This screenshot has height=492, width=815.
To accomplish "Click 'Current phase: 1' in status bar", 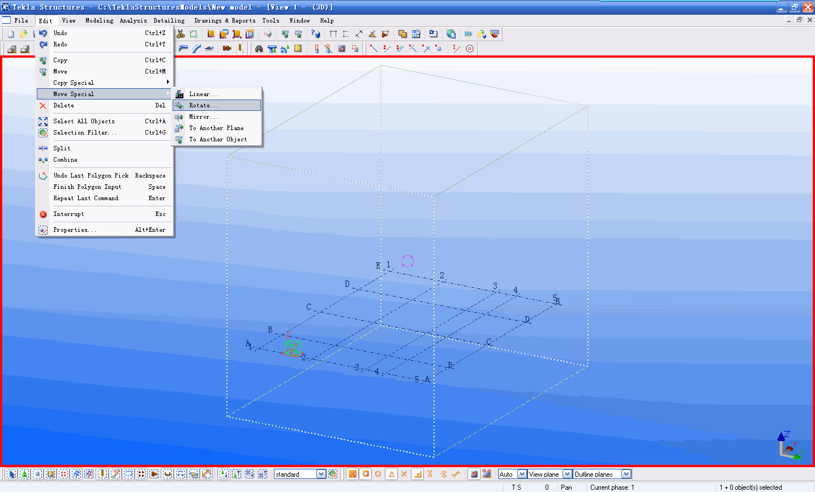I will 612,487.
